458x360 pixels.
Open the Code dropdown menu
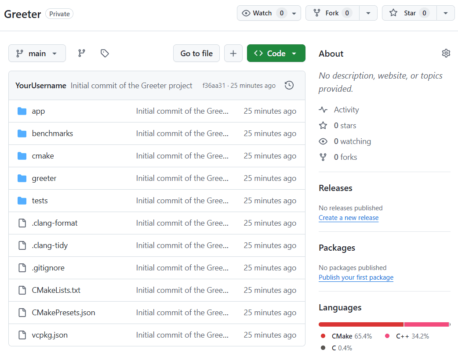[x=276, y=53]
